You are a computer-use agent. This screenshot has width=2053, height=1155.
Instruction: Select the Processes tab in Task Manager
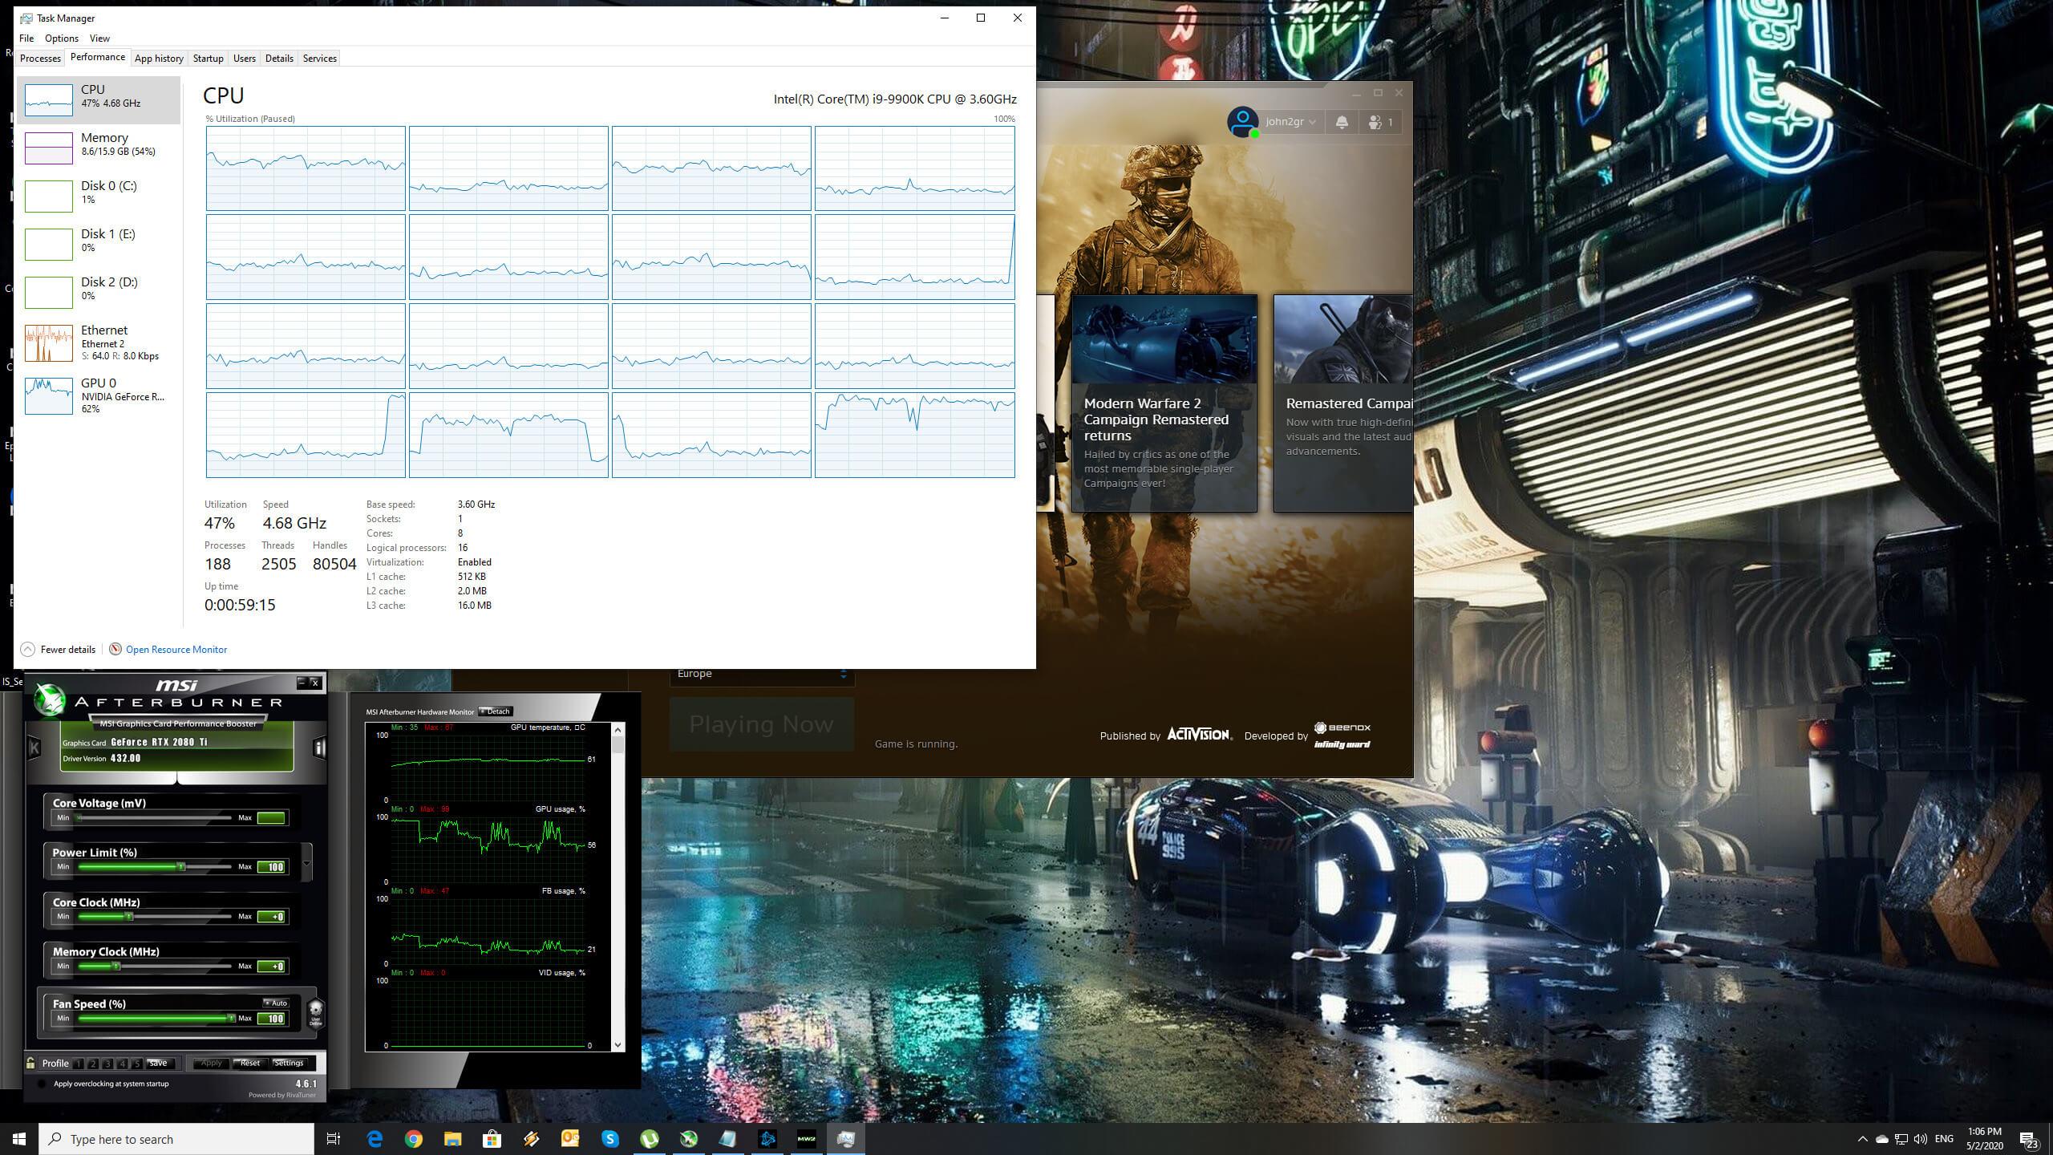(x=41, y=58)
